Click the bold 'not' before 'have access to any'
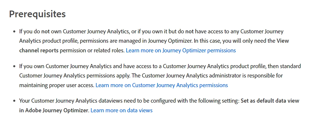Screen dimensions: 313x119 click(190, 31)
